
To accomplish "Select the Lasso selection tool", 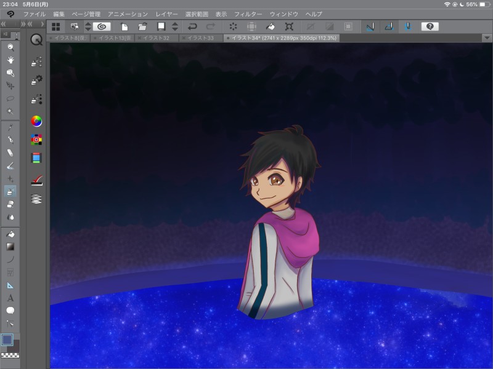I will (10, 98).
